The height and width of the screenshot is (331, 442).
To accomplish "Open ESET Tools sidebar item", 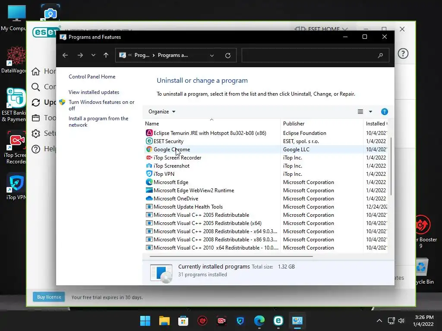I will pos(44,118).
